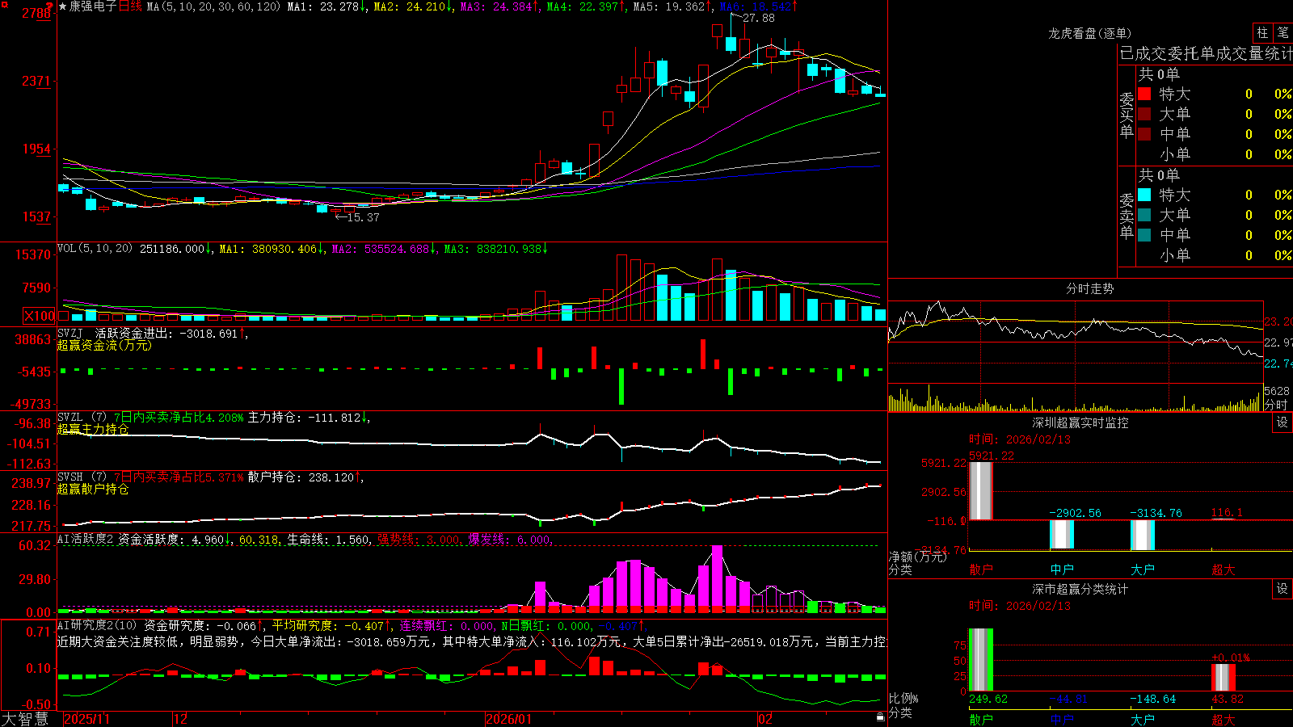Click the AI研究度2(10) indicator label

(x=98, y=625)
